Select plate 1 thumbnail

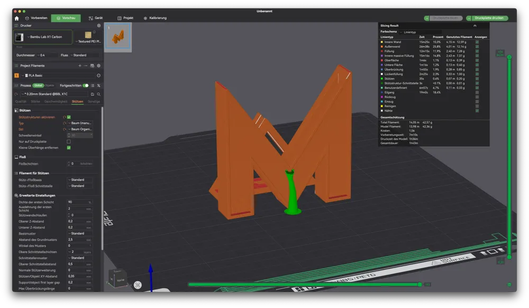point(118,37)
